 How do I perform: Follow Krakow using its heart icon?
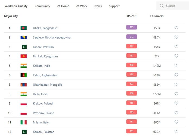click(x=176, y=103)
